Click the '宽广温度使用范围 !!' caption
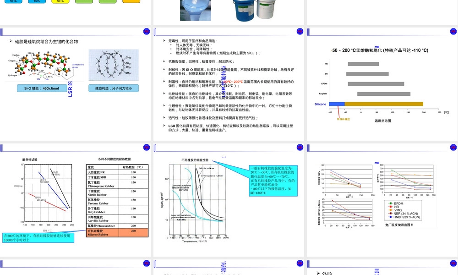Screen dimensions: 458x275 coord(399,225)
